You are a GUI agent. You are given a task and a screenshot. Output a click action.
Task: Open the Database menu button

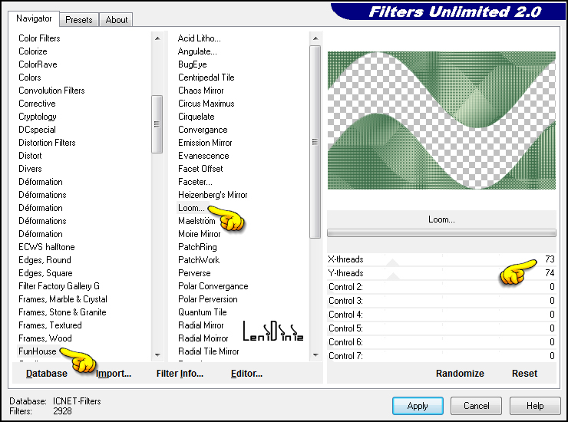pyautogui.click(x=46, y=374)
